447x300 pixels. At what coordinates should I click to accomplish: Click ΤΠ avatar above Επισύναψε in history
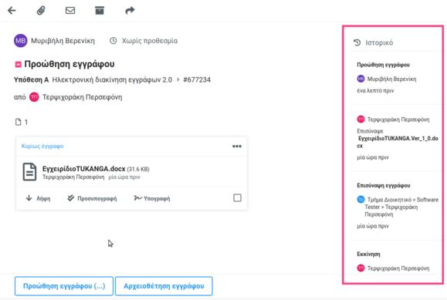tap(361, 119)
